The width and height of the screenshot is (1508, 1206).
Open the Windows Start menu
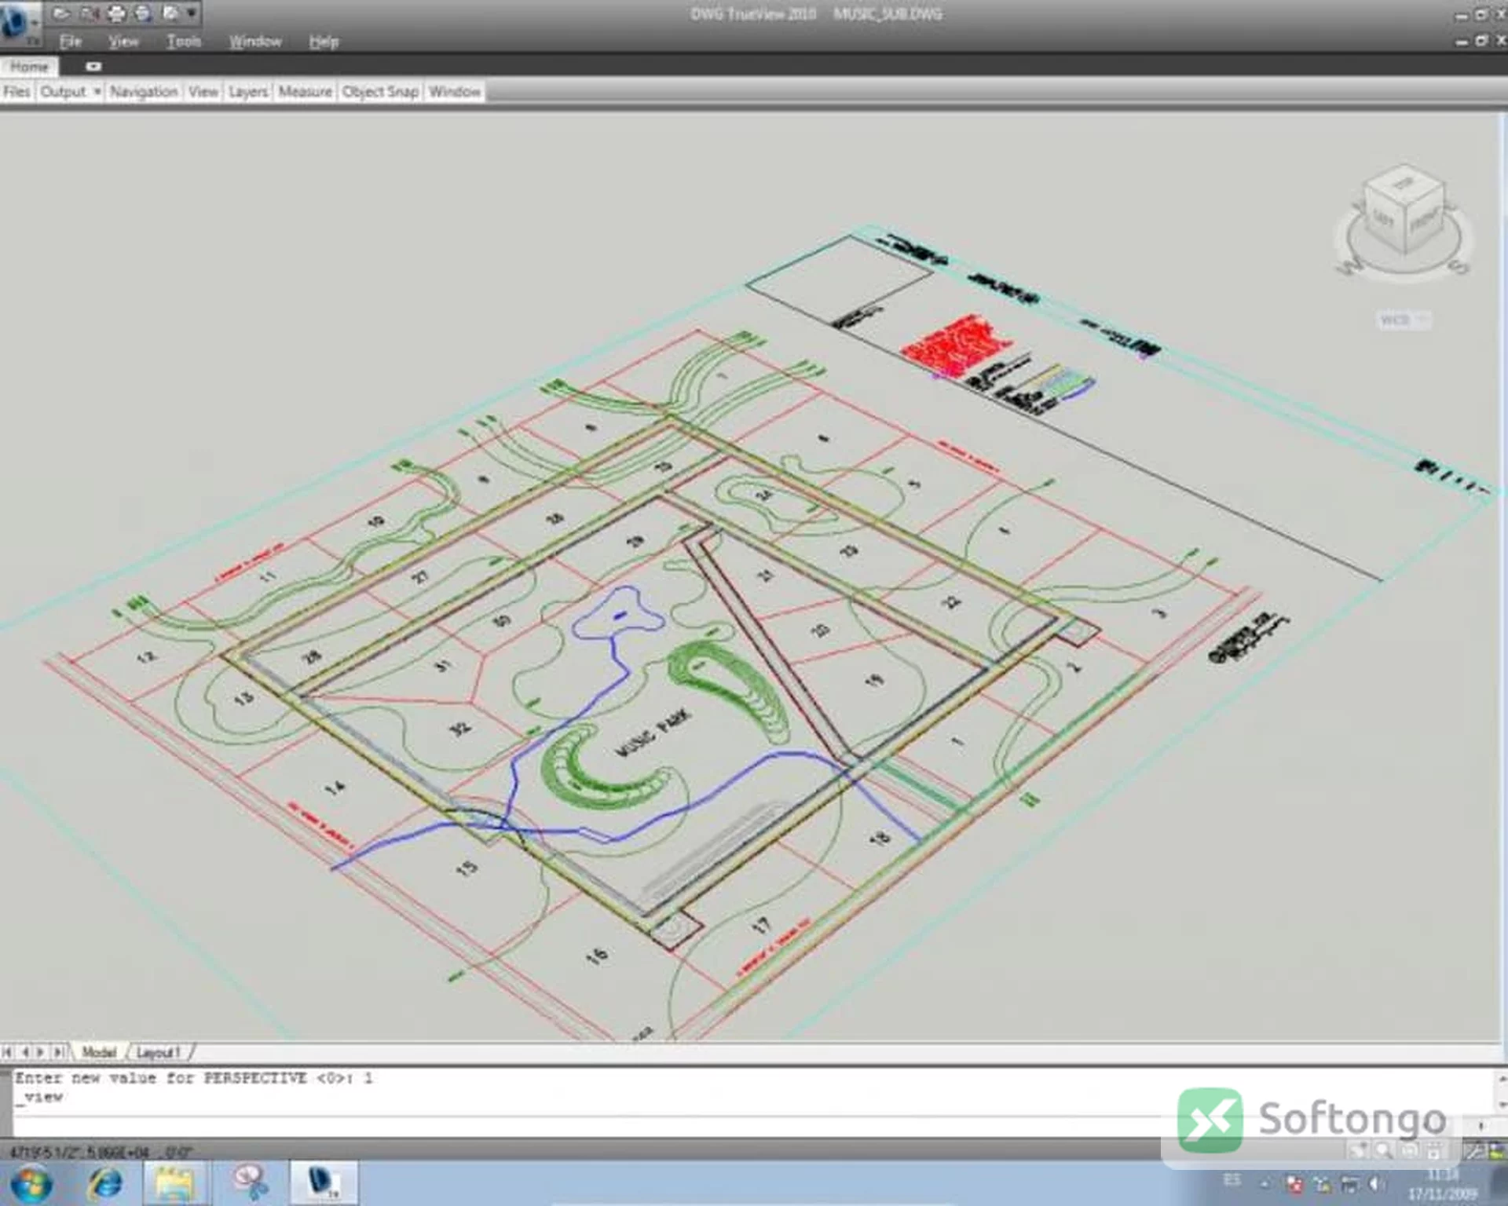(31, 1184)
